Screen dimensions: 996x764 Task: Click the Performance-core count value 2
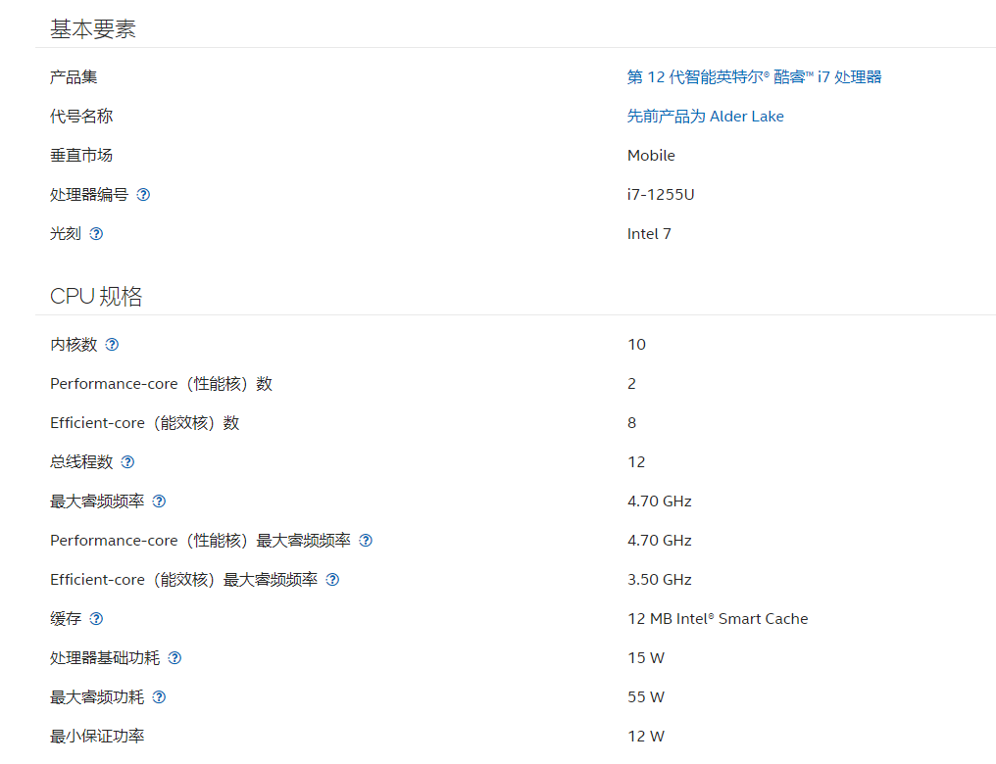(631, 384)
